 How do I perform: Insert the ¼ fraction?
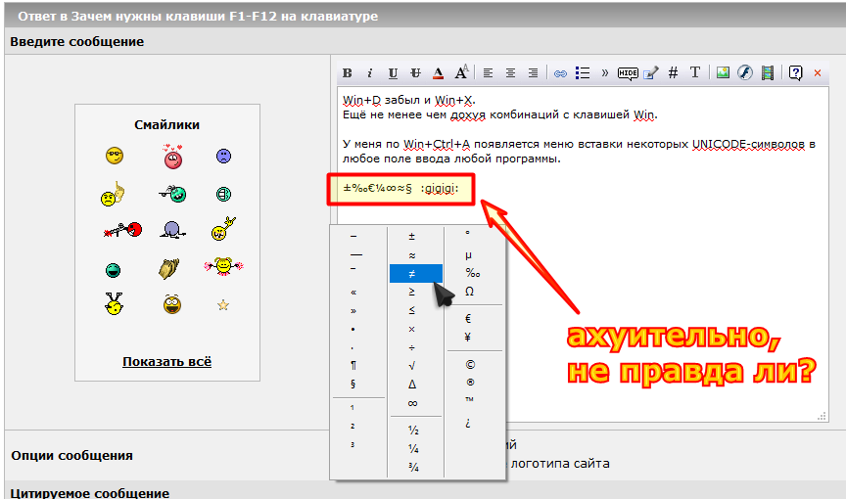pyautogui.click(x=415, y=449)
